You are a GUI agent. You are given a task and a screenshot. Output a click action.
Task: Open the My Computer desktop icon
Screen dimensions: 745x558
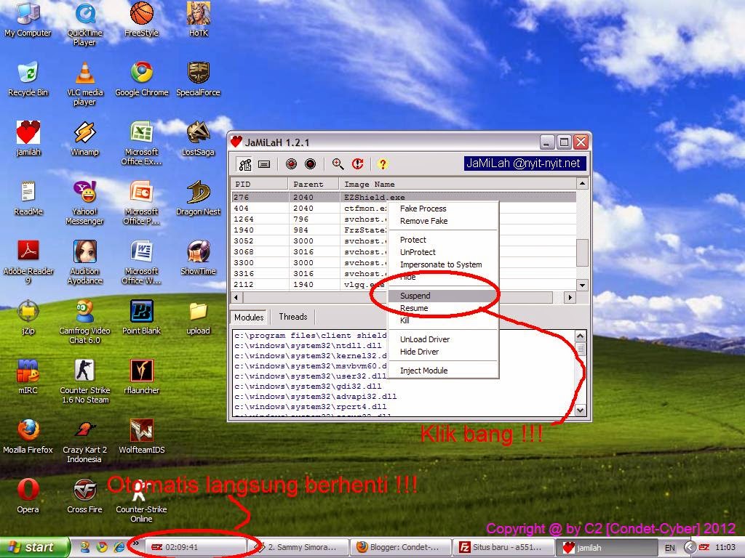coord(28,20)
